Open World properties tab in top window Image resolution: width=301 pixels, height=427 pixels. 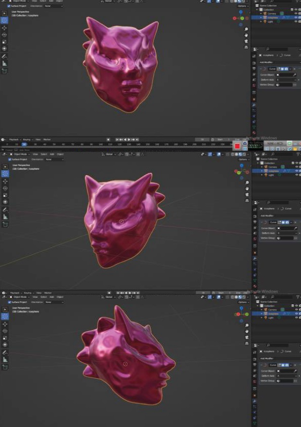pyautogui.click(x=254, y=86)
